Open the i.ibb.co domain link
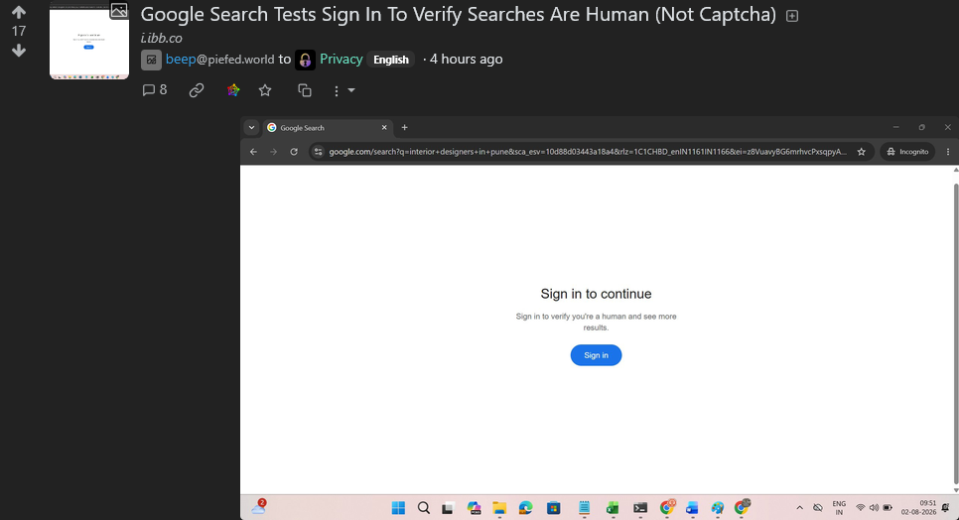Viewport: 959px width, 520px height. click(162, 38)
